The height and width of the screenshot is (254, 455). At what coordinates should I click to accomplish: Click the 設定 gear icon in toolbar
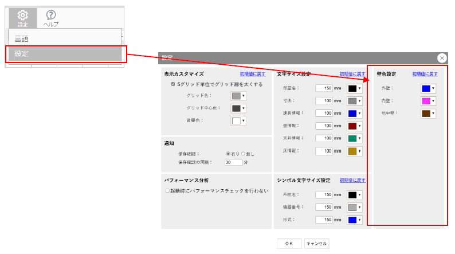click(x=23, y=17)
